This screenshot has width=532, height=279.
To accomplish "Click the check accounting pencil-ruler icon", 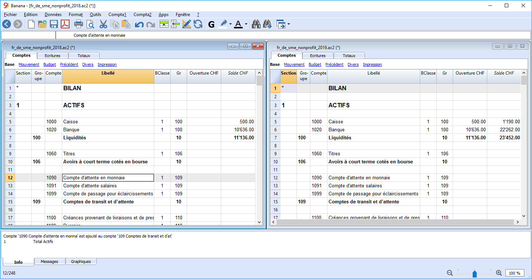I will [187, 24].
